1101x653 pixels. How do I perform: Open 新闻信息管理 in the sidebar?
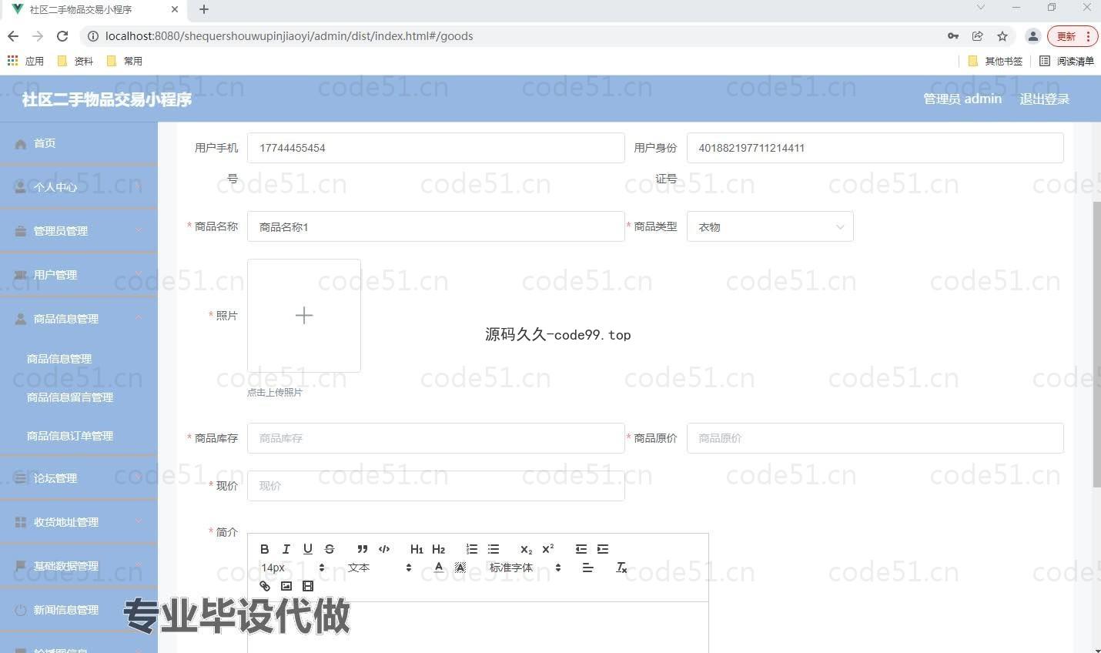pos(79,610)
